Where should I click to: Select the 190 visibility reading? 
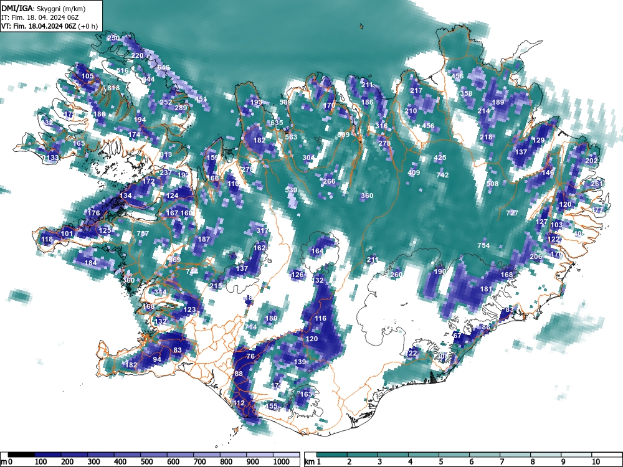(x=440, y=271)
